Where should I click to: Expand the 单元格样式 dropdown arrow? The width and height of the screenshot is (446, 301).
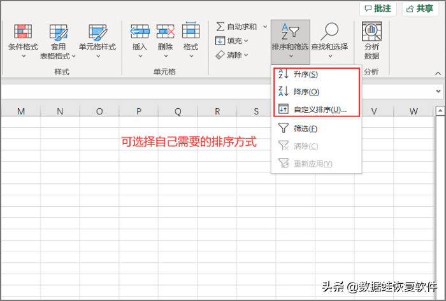pos(98,56)
